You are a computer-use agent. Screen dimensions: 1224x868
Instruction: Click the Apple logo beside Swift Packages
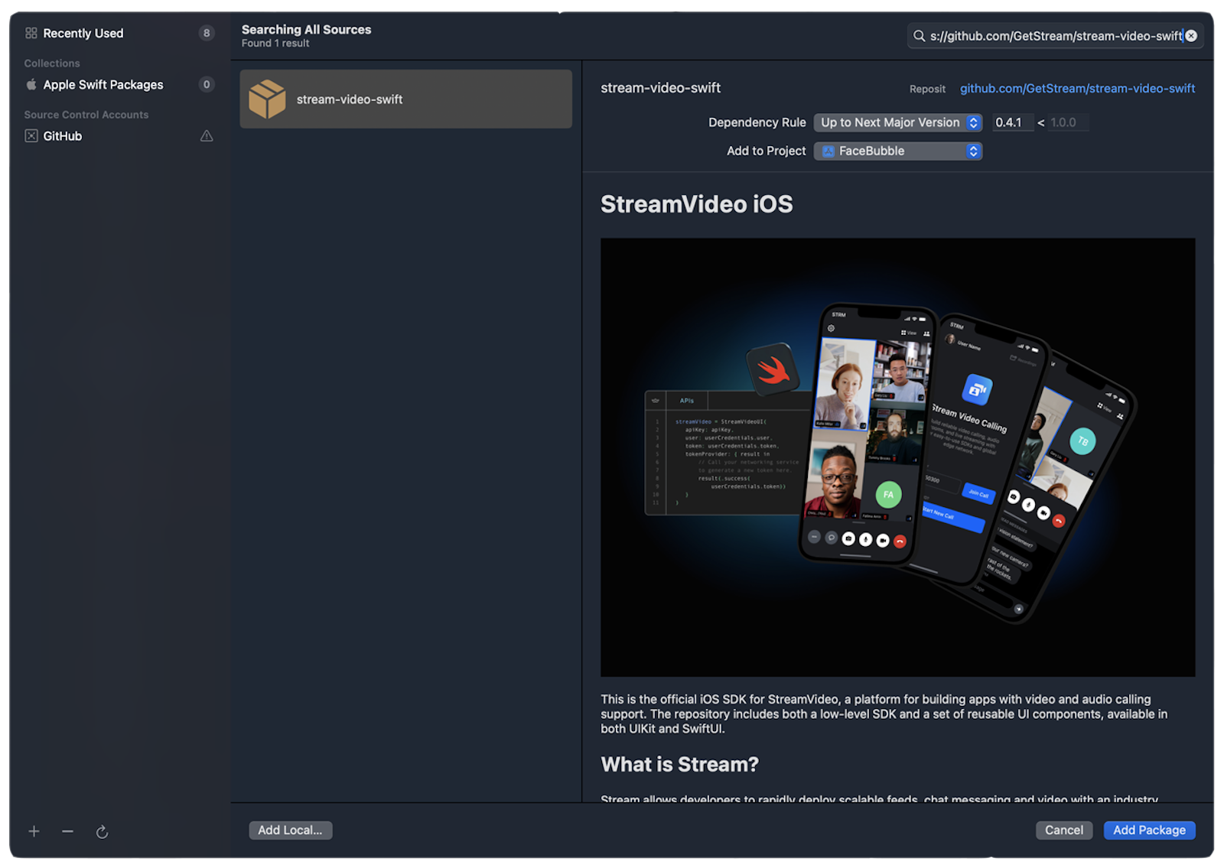coord(31,85)
